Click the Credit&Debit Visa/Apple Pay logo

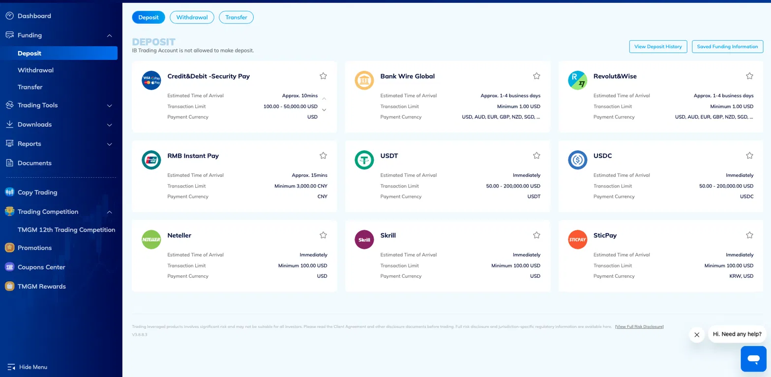point(151,81)
